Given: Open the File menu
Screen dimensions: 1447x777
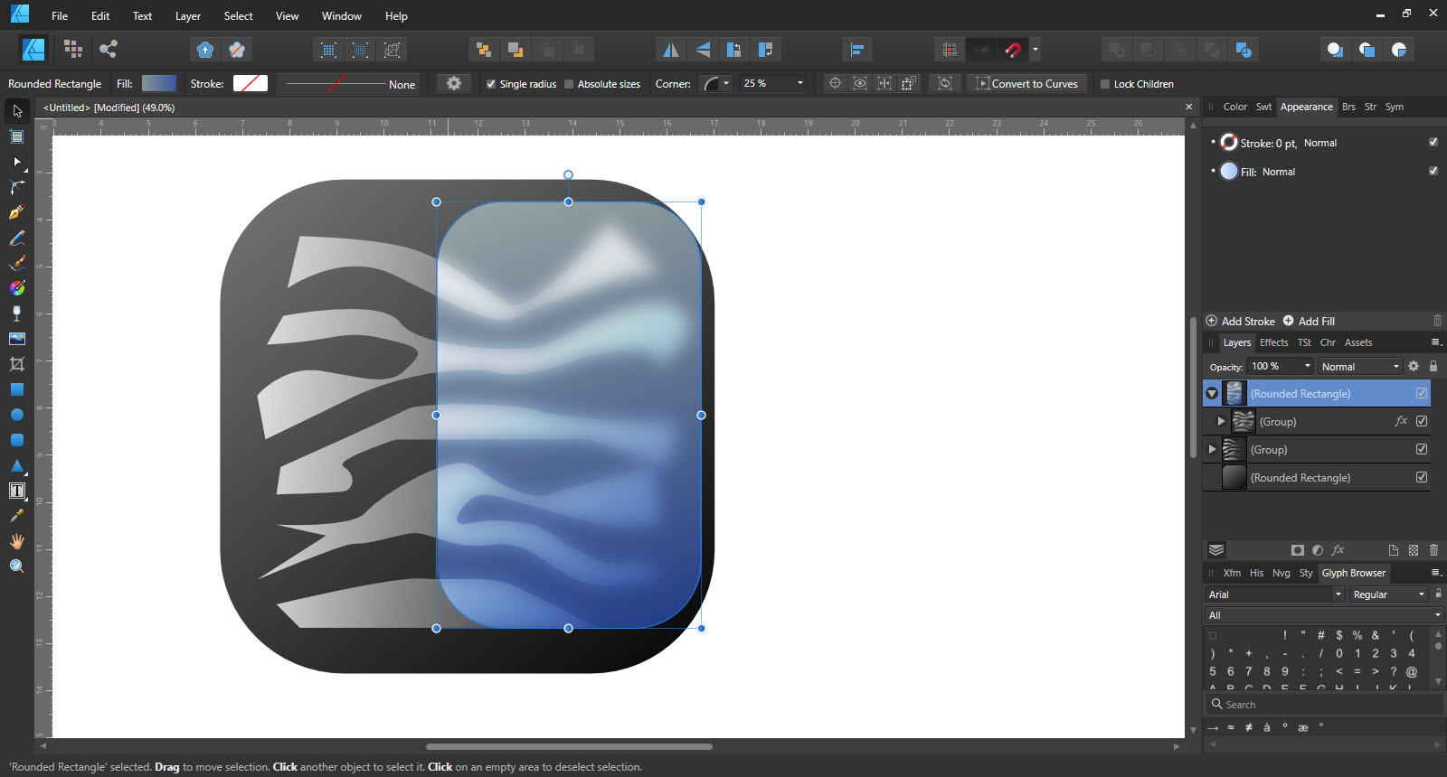Looking at the screenshot, I should 60,16.
